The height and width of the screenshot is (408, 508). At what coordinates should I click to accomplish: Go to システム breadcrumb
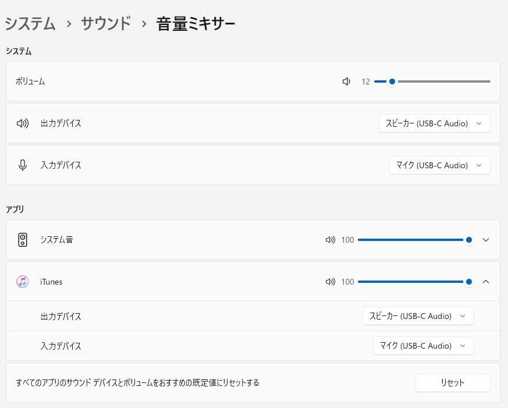[x=30, y=24]
